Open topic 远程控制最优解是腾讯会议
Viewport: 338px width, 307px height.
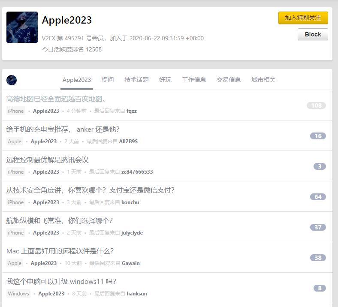tap(48, 160)
